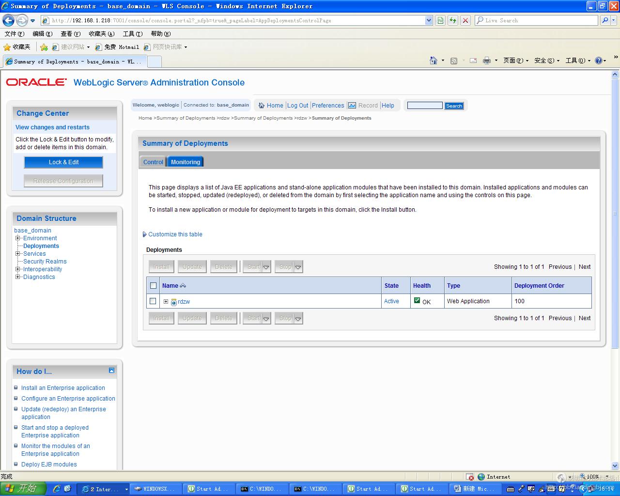Expand Customize this table section

(144, 234)
